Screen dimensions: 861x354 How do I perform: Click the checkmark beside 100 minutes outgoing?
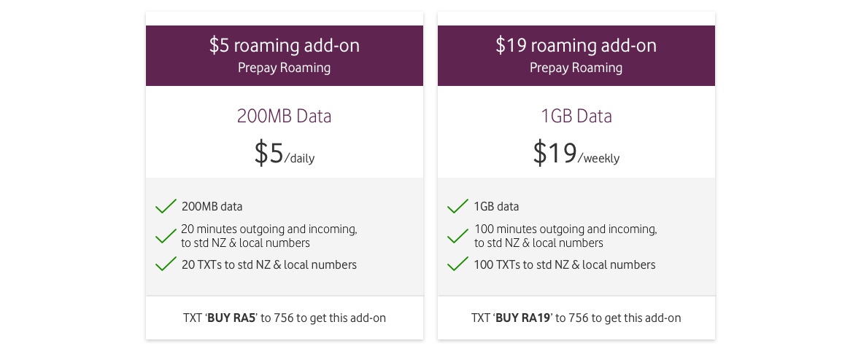pos(457,236)
